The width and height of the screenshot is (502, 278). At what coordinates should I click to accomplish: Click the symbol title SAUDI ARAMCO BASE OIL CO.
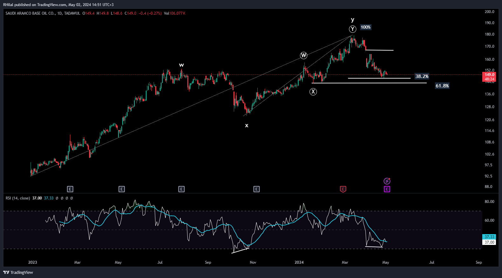30,13
